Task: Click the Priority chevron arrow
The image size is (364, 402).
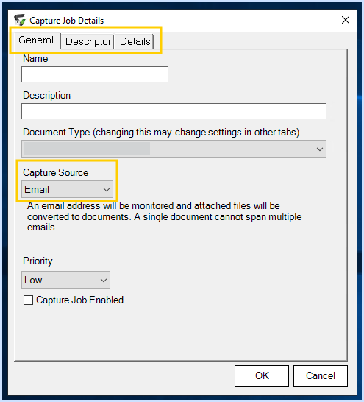Action: pyautogui.click(x=104, y=281)
